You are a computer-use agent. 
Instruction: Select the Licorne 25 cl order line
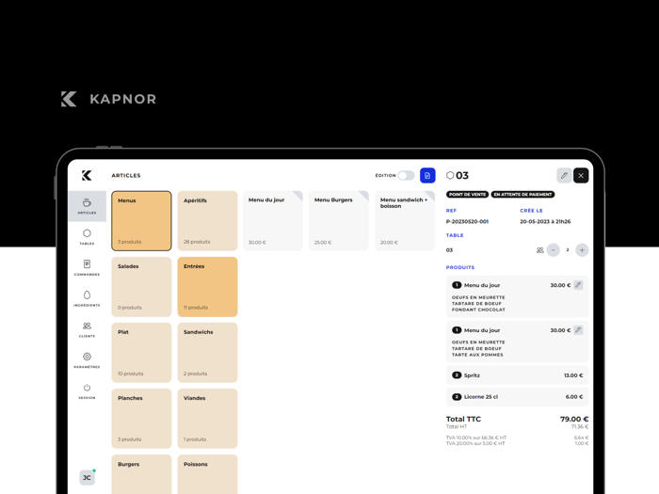(x=518, y=396)
